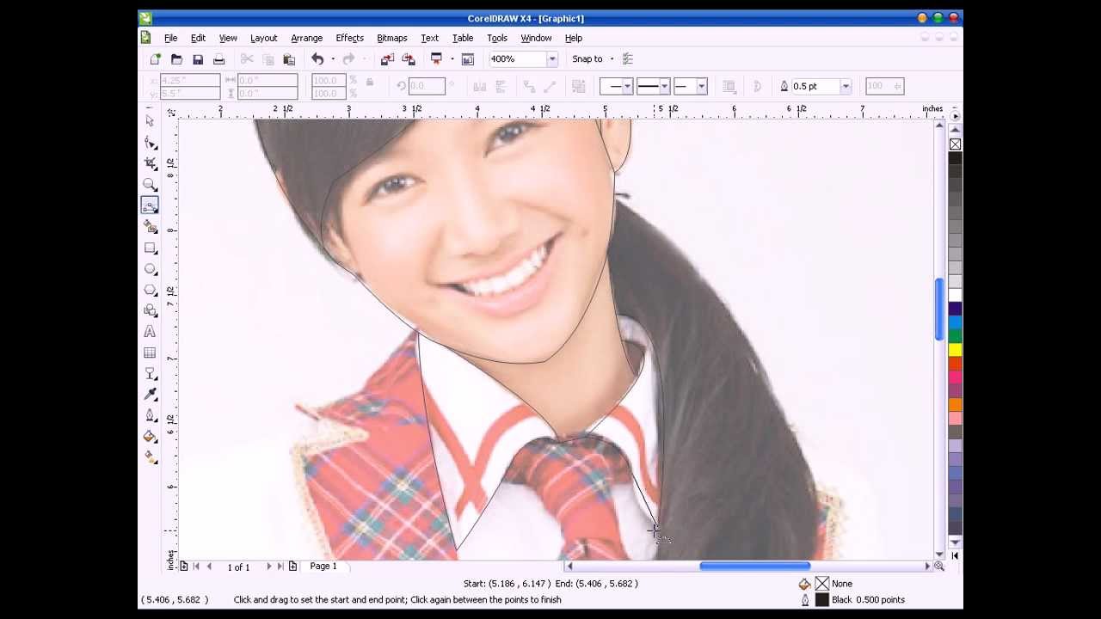Activate the Zoom tool
This screenshot has width=1101, height=619.
pos(150,184)
